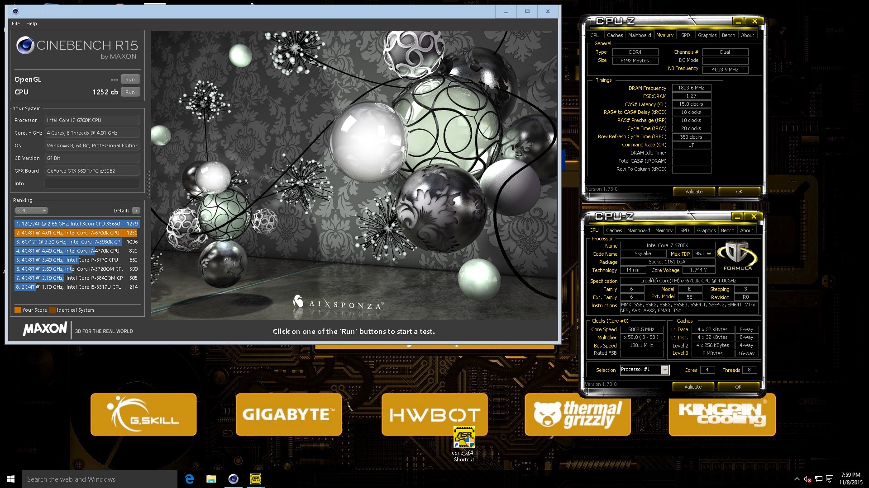
Task: Select the i7-3840QM ranking row
Action: click(x=77, y=278)
